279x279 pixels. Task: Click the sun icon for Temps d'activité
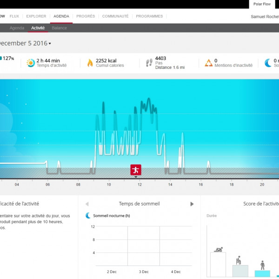pos(31,63)
